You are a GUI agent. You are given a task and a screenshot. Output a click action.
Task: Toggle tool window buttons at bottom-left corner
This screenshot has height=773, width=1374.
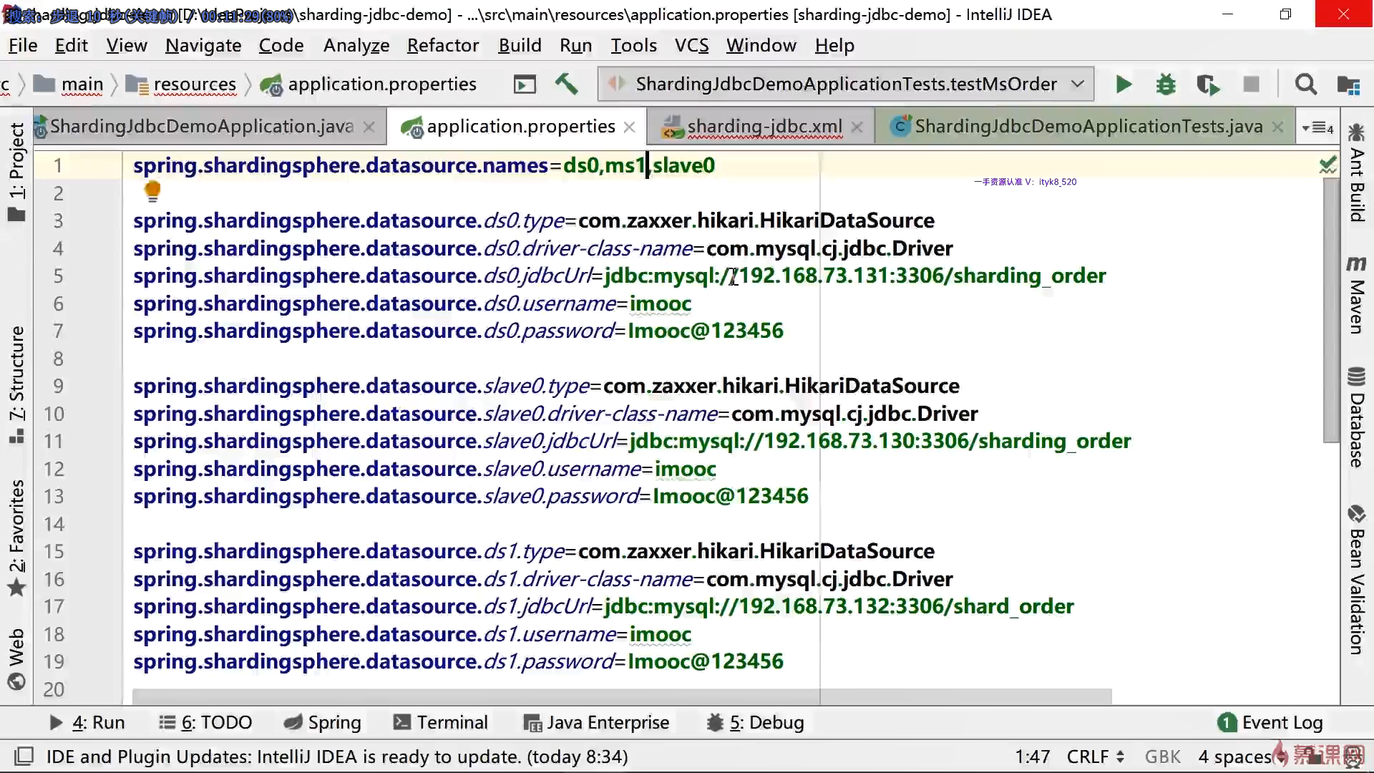[x=24, y=757]
